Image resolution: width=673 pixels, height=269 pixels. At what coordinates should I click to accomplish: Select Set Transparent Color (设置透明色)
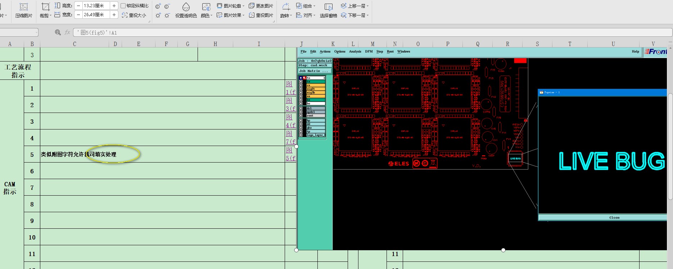(186, 10)
